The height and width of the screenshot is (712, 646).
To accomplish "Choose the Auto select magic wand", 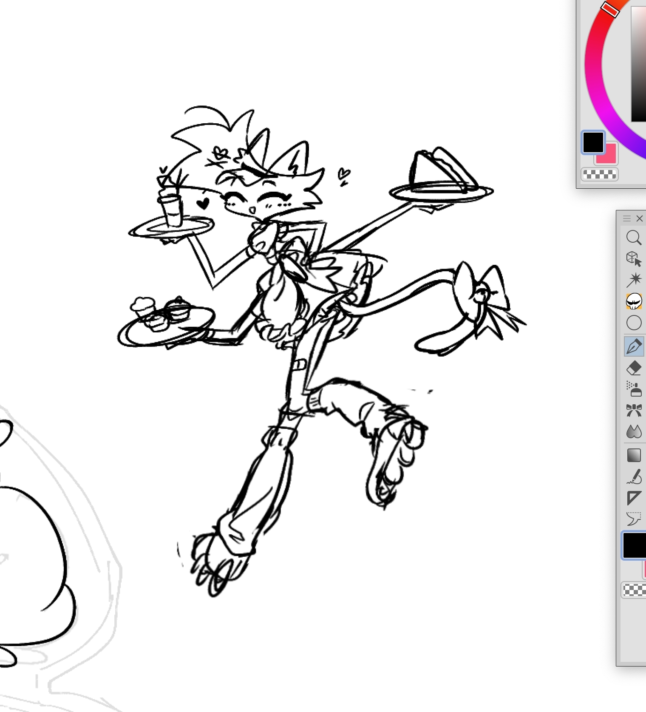I will click(x=634, y=280).
